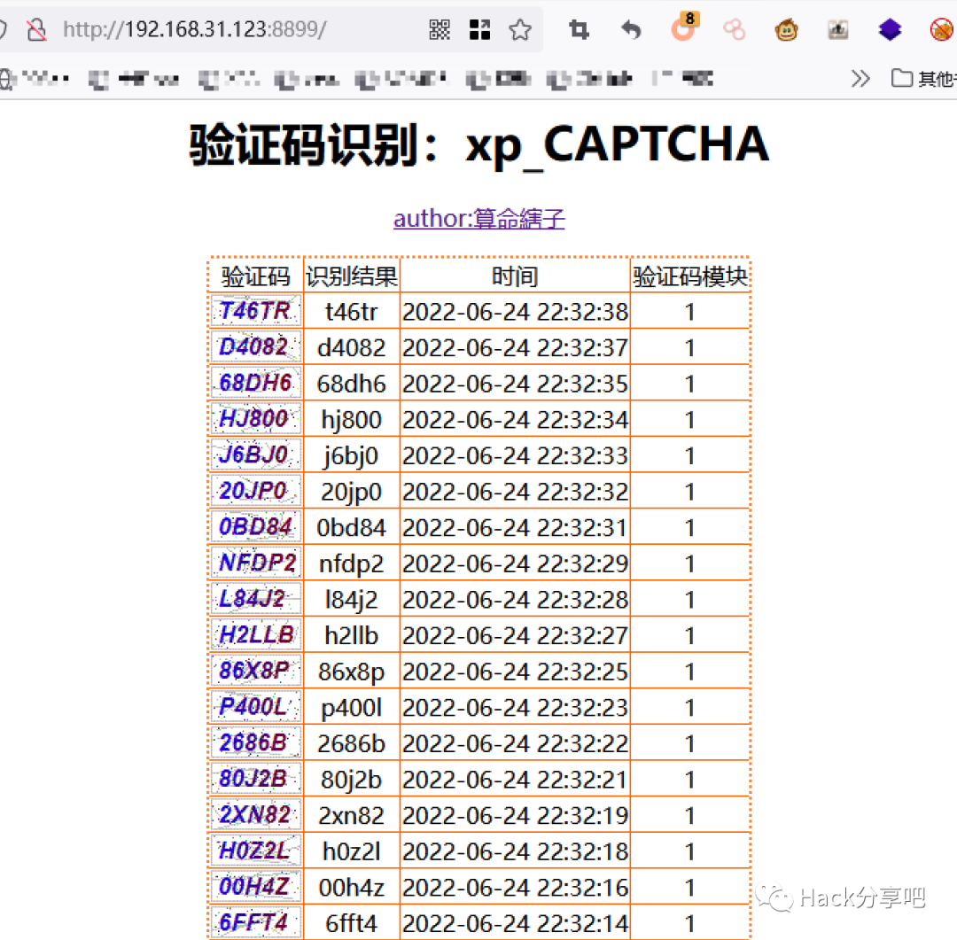Click the red blocked extension icon
Image resolution: width=957 pixels, height=940 pixels.
[942, 29]
